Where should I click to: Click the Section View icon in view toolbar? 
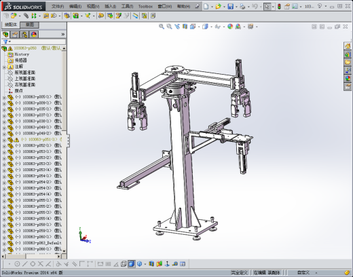(185, 26)
